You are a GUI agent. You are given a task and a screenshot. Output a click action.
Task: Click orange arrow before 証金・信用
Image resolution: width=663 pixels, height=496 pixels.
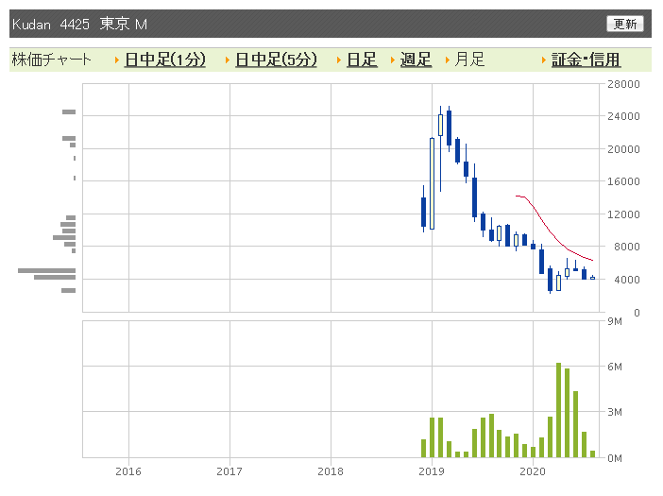(x=544, y=60)
